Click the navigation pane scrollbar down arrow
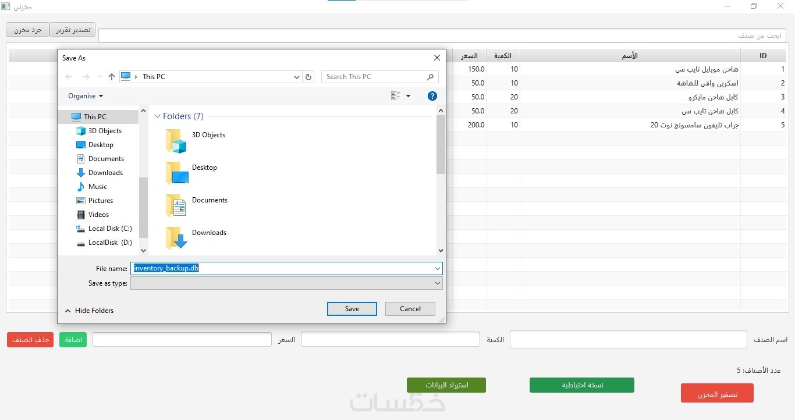Viewport: 795px width, 420px height. (144, 251)
